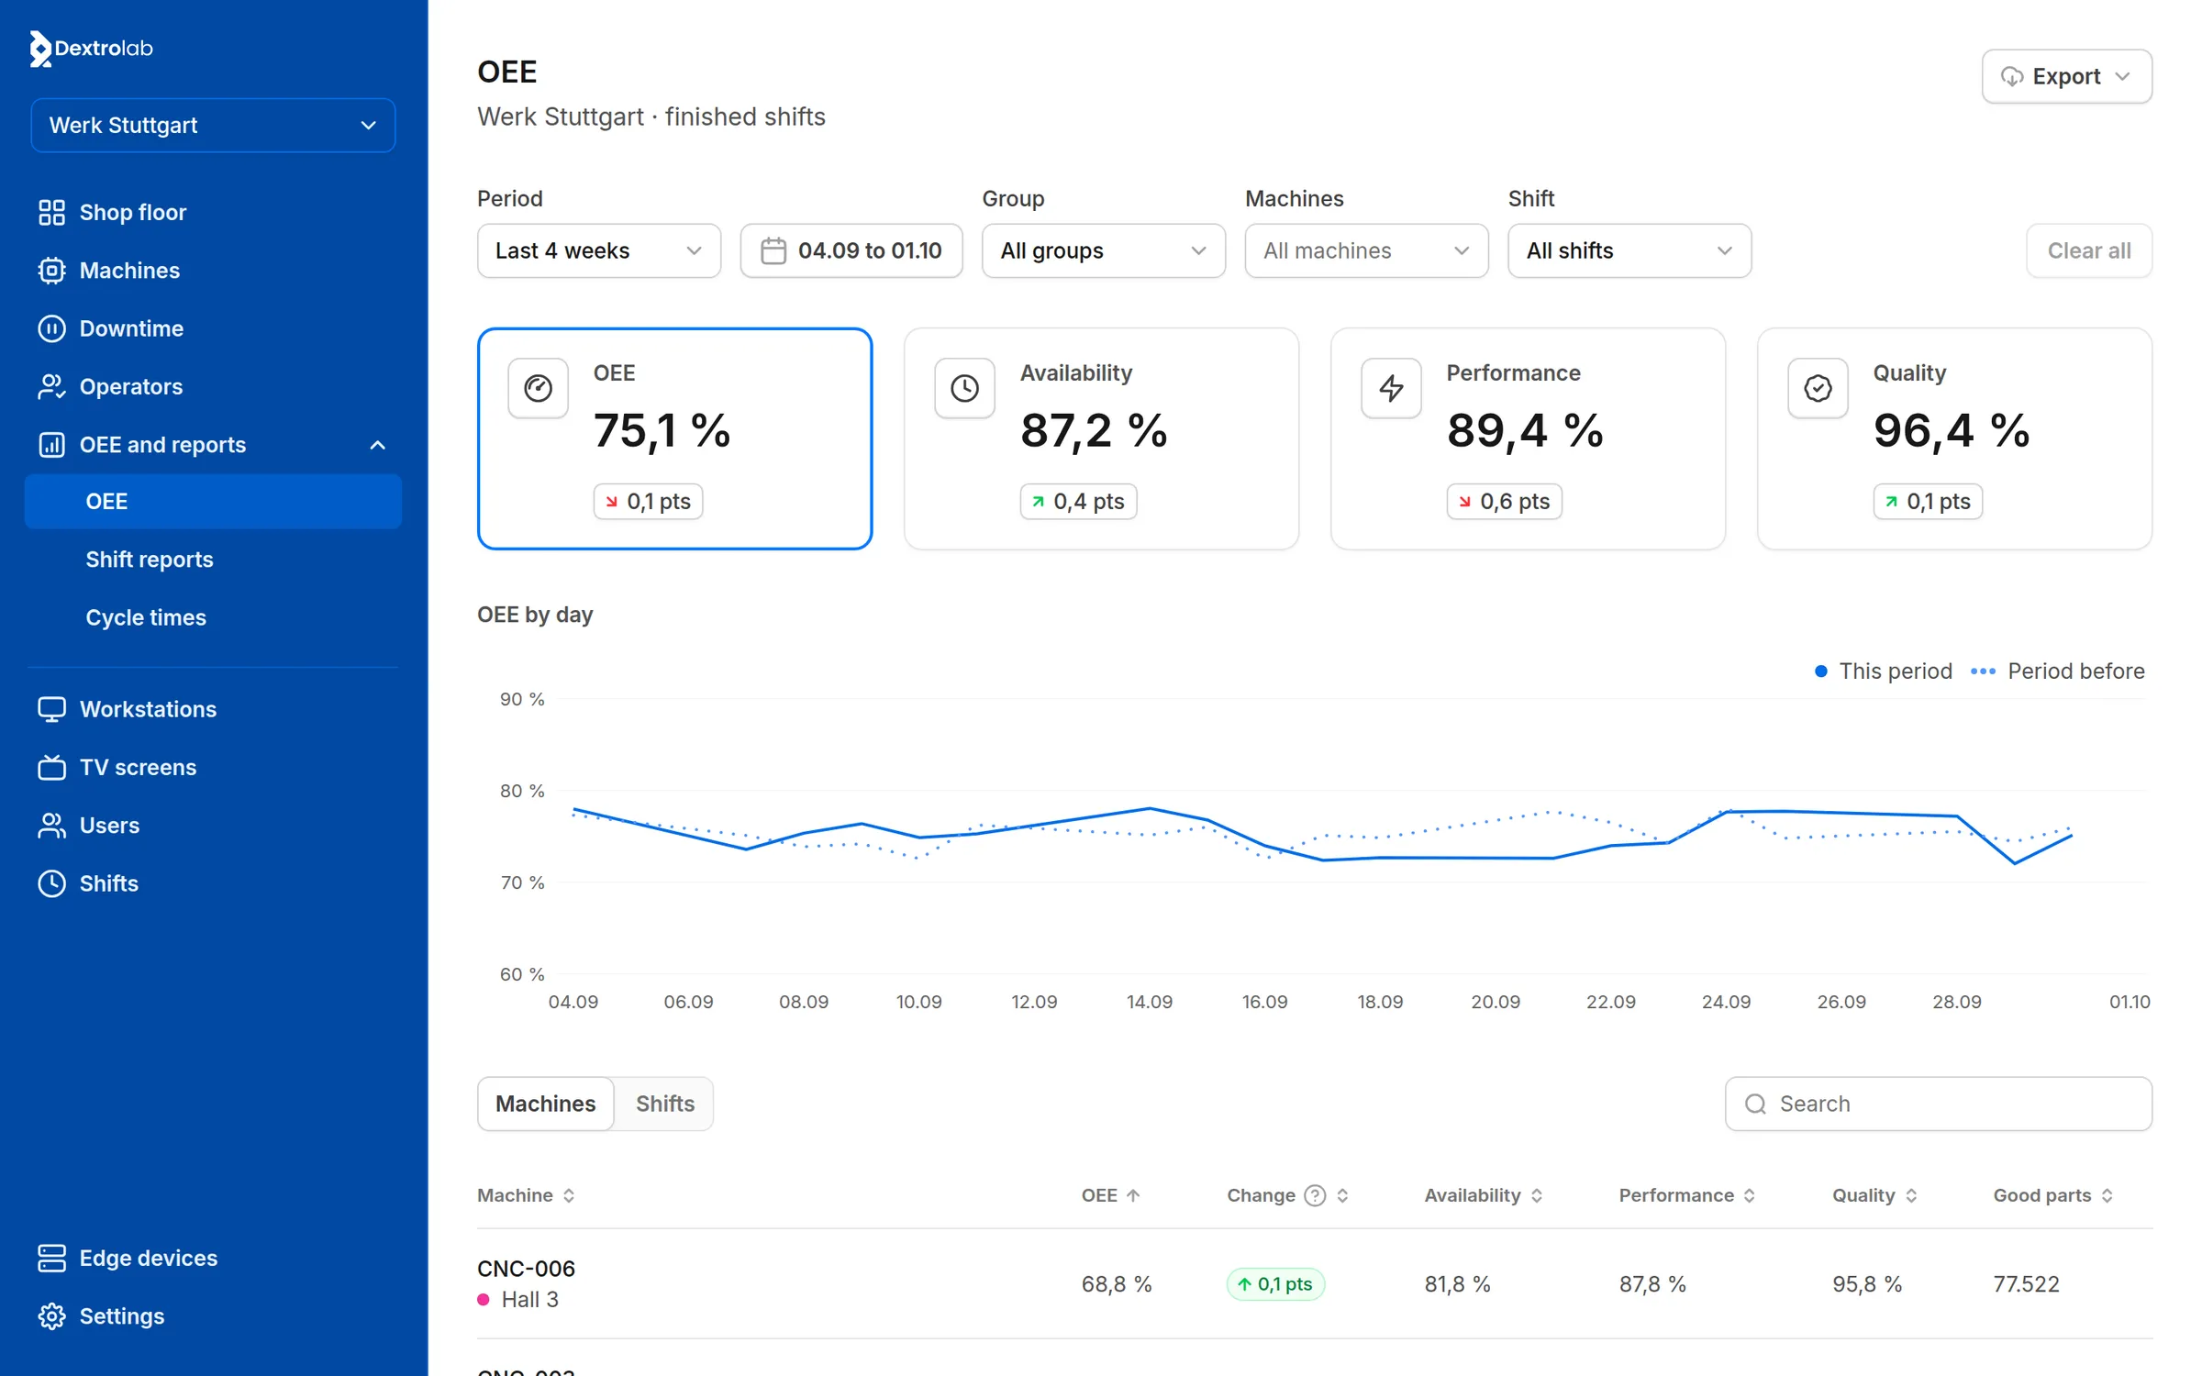
Task: Open the Operators page
Action: click(x=213, y=386)
